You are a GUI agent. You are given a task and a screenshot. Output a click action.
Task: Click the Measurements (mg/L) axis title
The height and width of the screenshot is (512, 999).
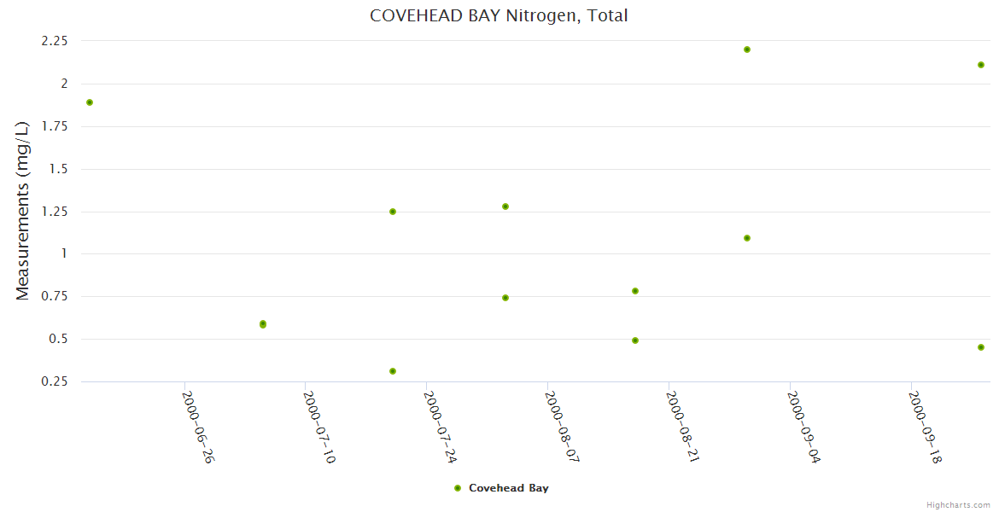coord(23,210)
